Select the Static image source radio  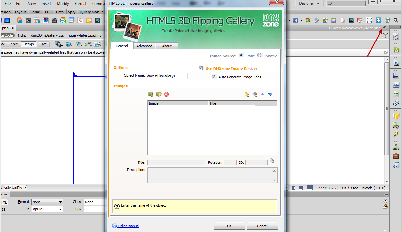point(241,55)
